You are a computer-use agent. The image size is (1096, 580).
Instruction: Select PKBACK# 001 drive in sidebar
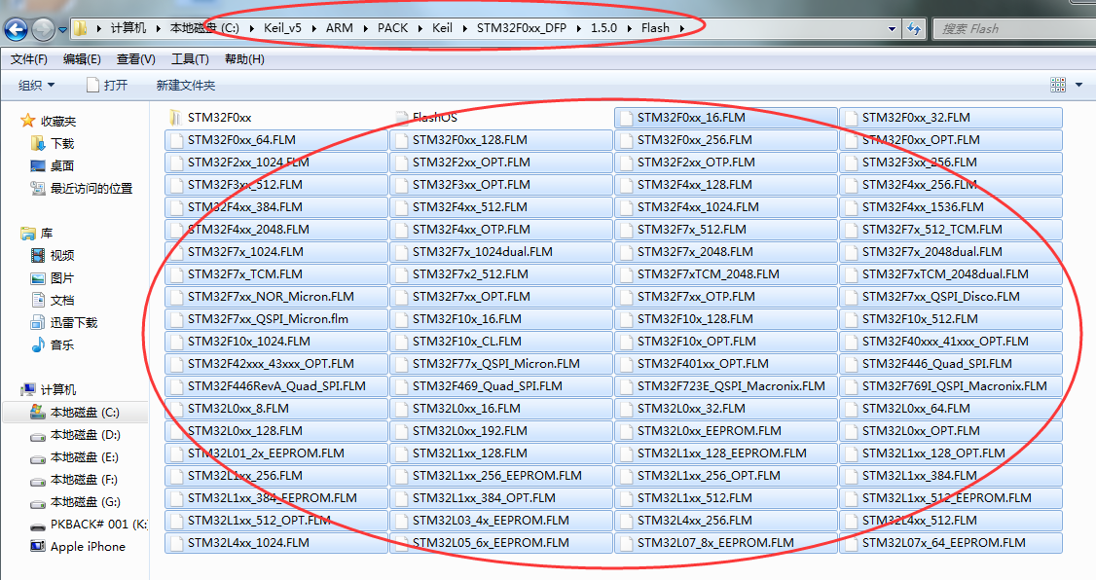click(90, 525)
